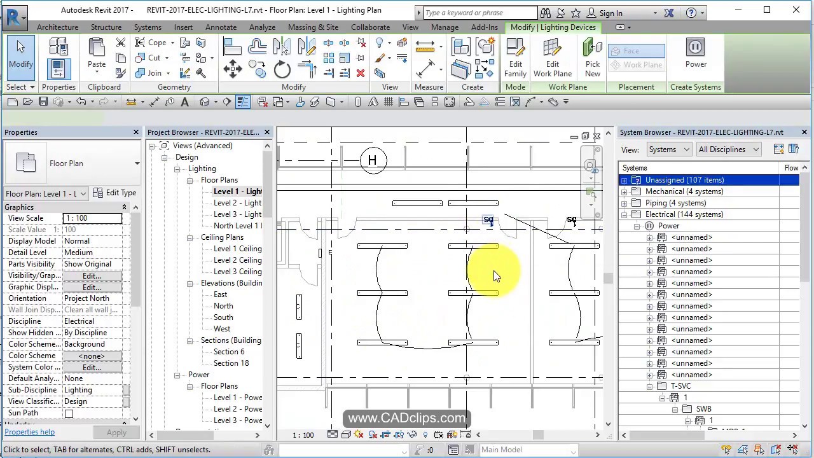Click Edit next to Graphic Display Options
This screenshot has height=458, width=814.
click(x=91, y=287)
